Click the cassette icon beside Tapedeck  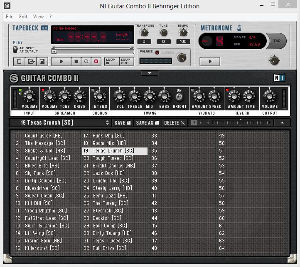pyautogui.click(x=44, y=28)
